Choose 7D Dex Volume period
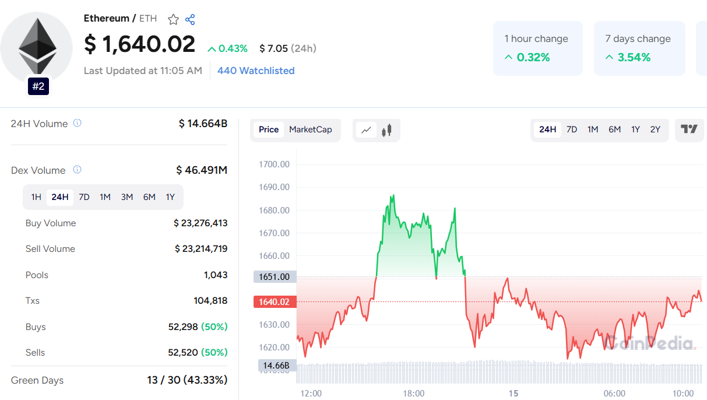 click(84, 197)
